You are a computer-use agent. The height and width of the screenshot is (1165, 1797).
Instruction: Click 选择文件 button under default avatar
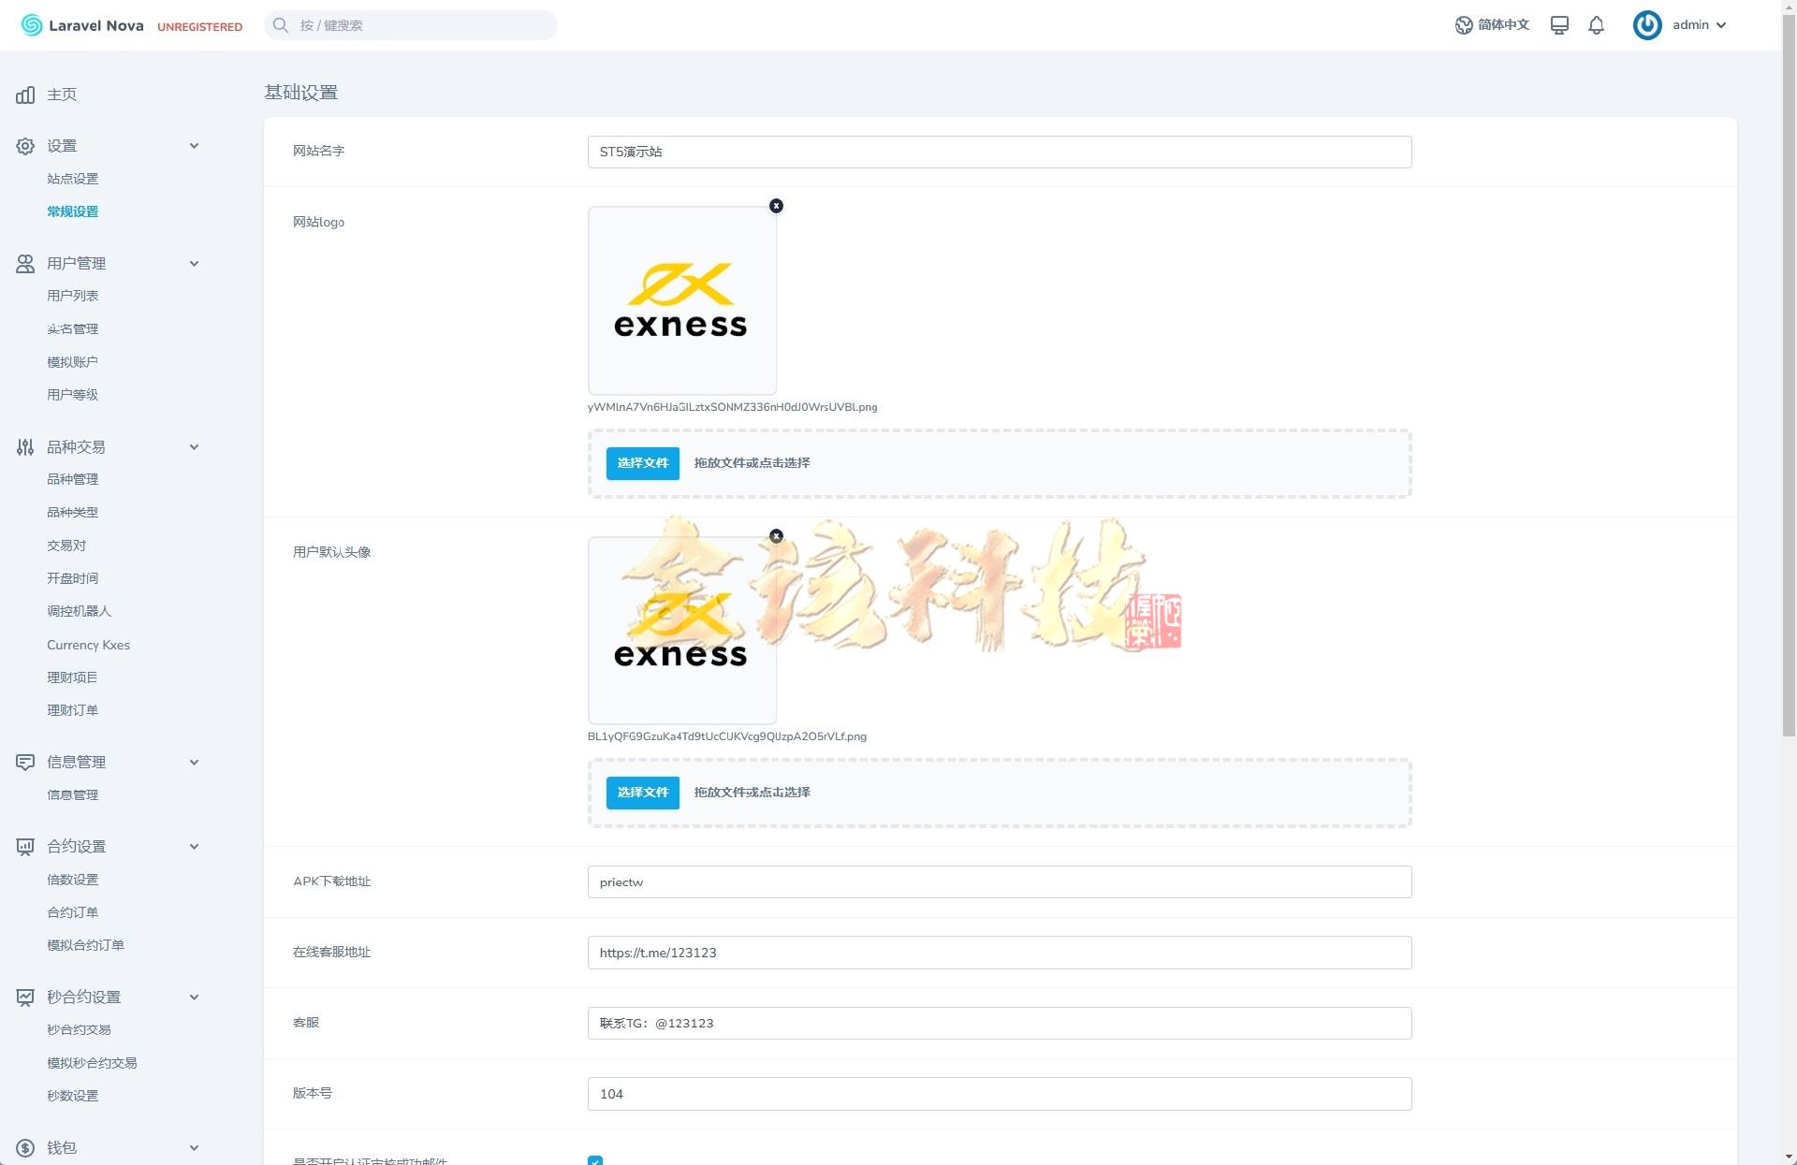click(x=642, y=793)
